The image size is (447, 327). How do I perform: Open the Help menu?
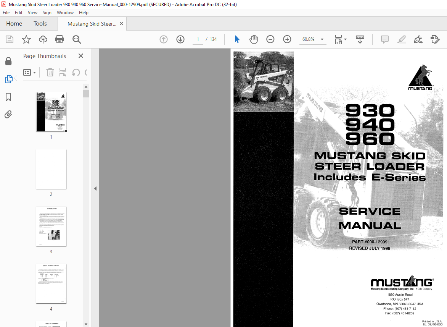tap(84, 13)
